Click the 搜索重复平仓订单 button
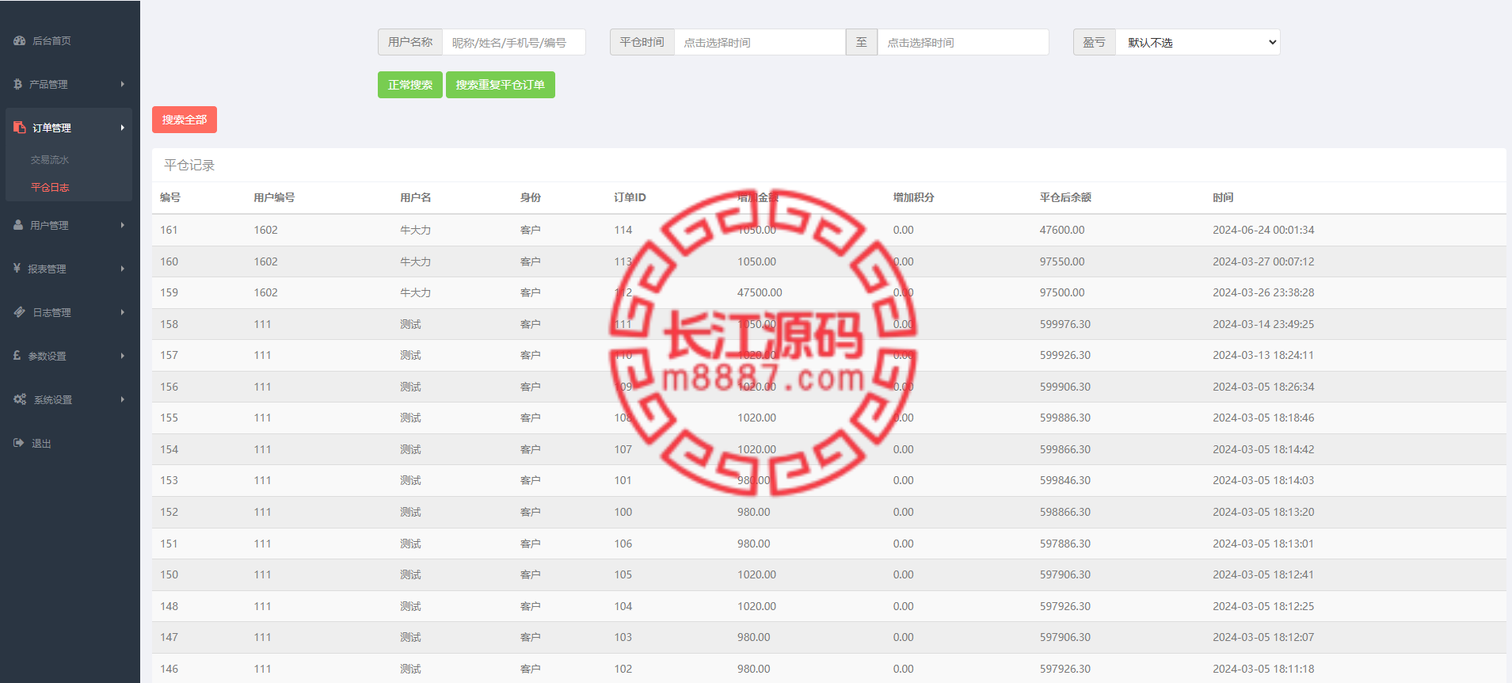The width and height of the screenshot is (1512, 683). click(501, 85)
